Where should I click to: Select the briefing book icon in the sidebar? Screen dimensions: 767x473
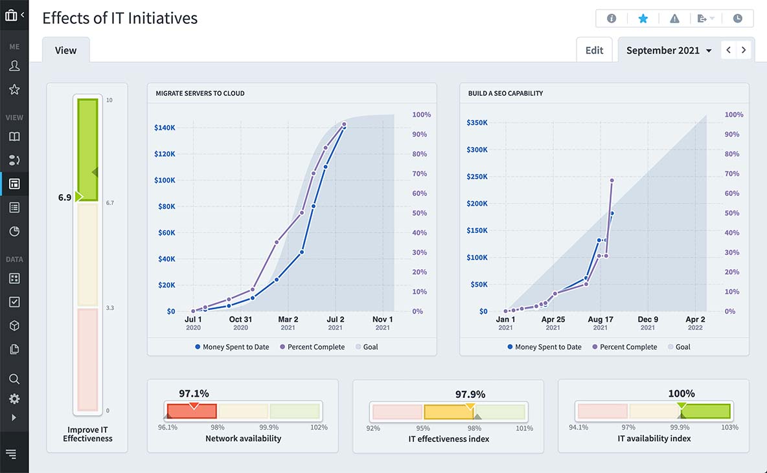[14, 137]
